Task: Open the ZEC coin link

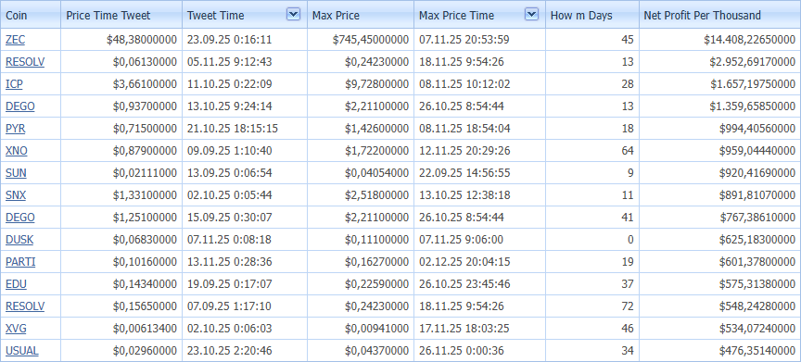Action: [x=15, y=40]
